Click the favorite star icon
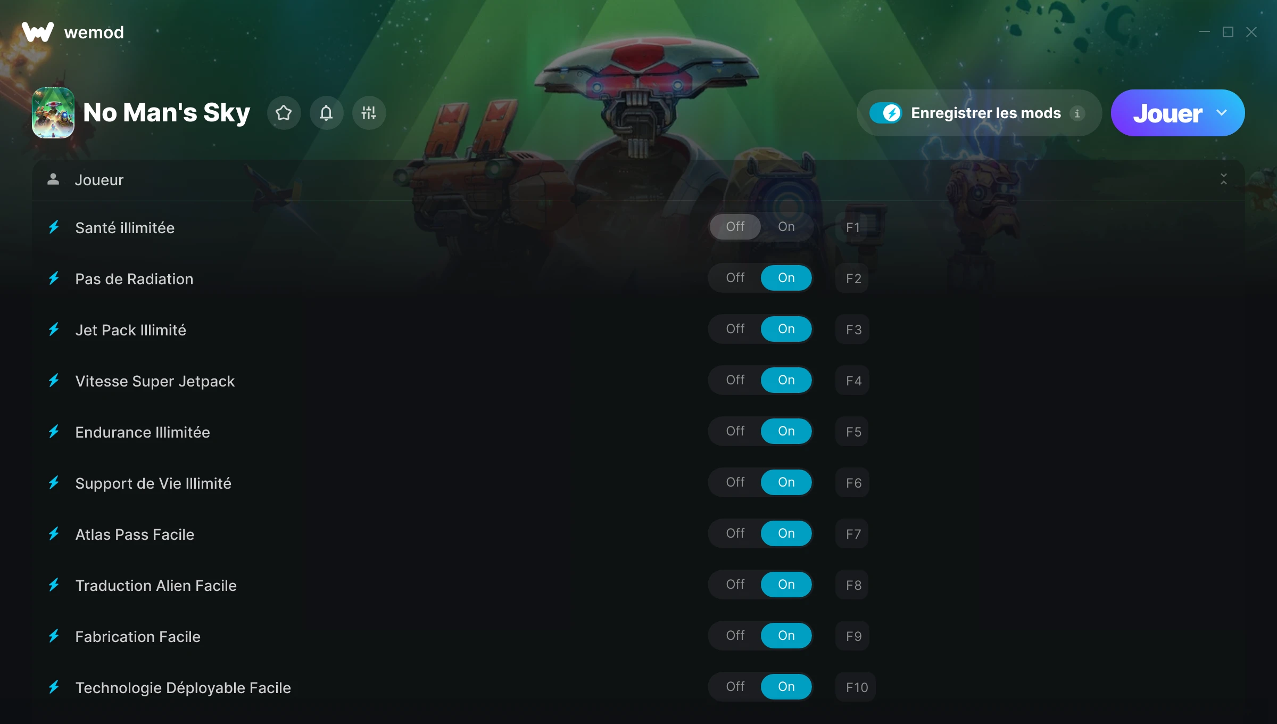The image size is (1277, 724). 284,113
